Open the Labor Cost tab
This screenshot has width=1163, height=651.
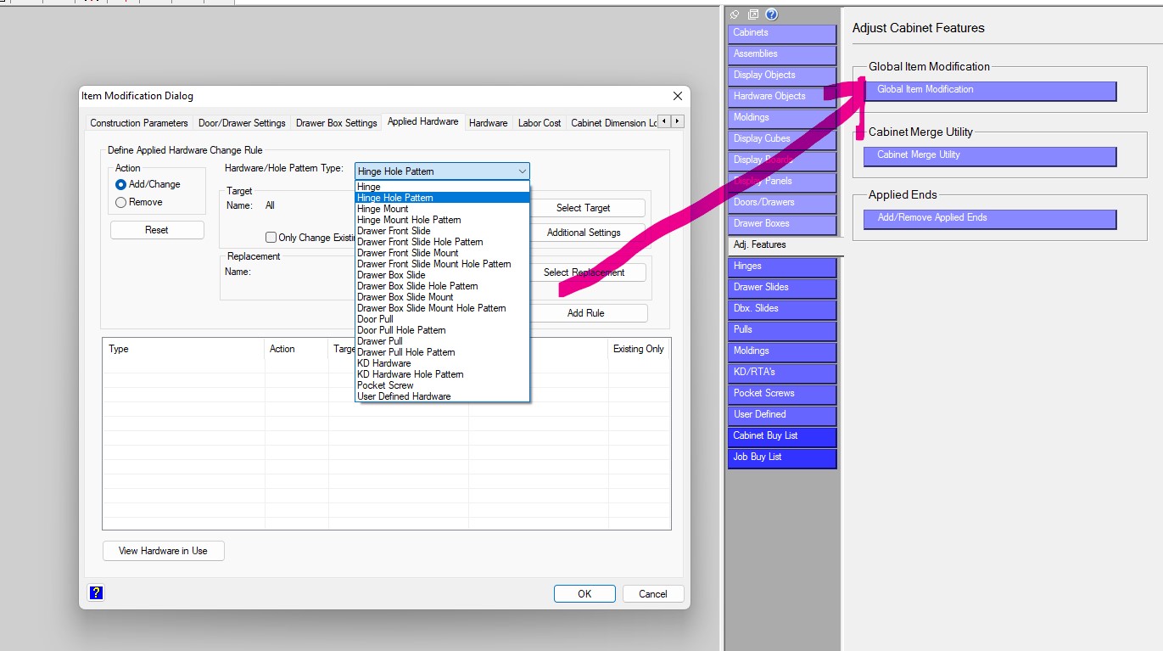tap(540, 123)
